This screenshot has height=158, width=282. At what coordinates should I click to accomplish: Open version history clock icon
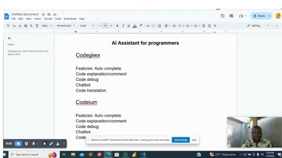(x=223, y=16)
